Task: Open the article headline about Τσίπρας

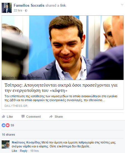Action: coord(61,88)
